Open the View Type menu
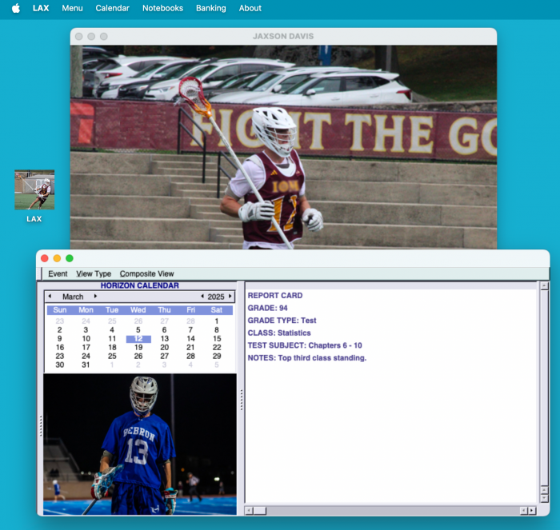This screenshot has height=530, width=560. [x=94, y=273]
